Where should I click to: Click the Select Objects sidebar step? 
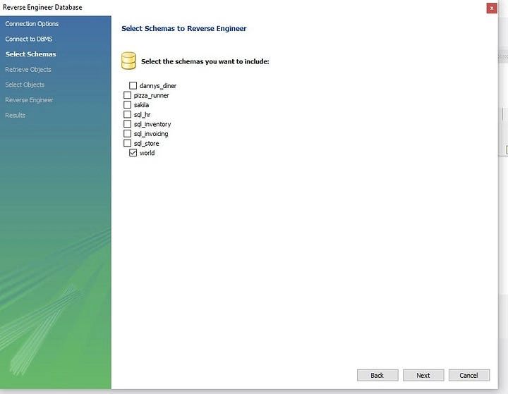pyautogui.click(x=25, y=85)
